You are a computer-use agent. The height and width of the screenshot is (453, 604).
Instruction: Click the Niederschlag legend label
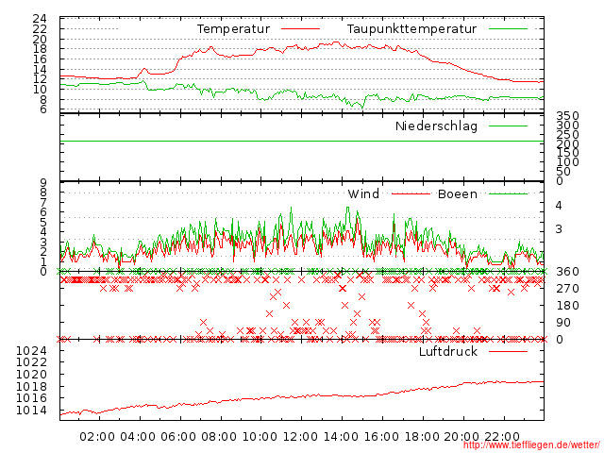(436, 126)
